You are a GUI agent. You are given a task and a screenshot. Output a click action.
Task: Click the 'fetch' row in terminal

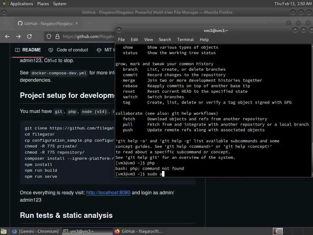click(x=195, y=119)
